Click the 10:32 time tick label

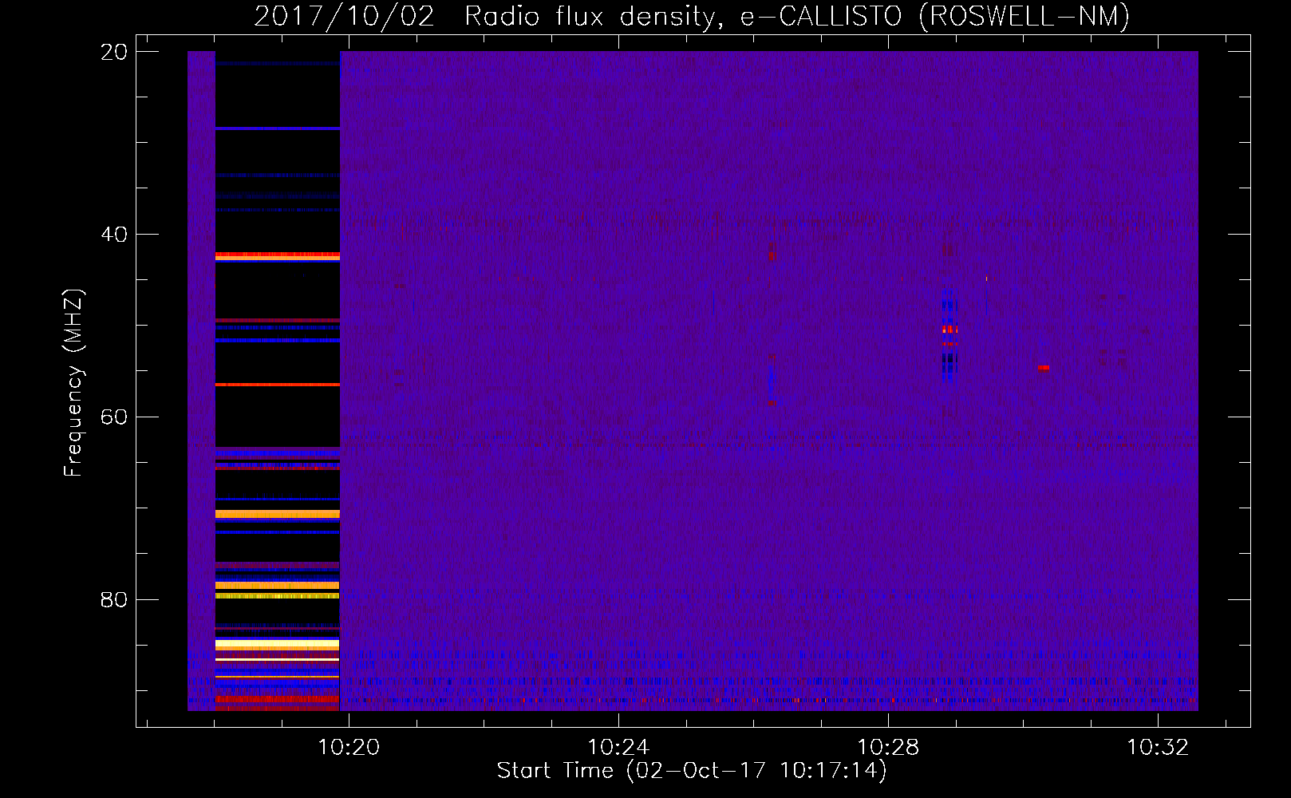[x=1158, y=747]
